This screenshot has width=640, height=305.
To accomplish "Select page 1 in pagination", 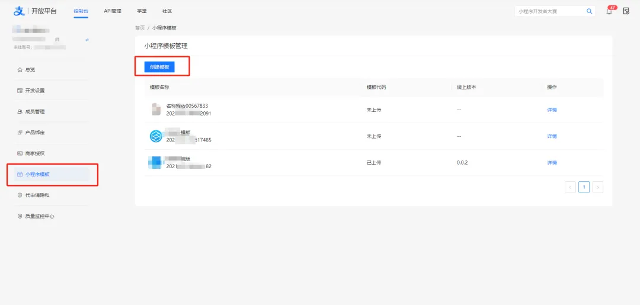I will [584, 187].
